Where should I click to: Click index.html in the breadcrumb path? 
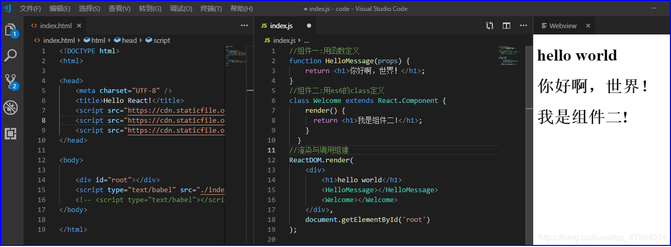click(59, 40)
